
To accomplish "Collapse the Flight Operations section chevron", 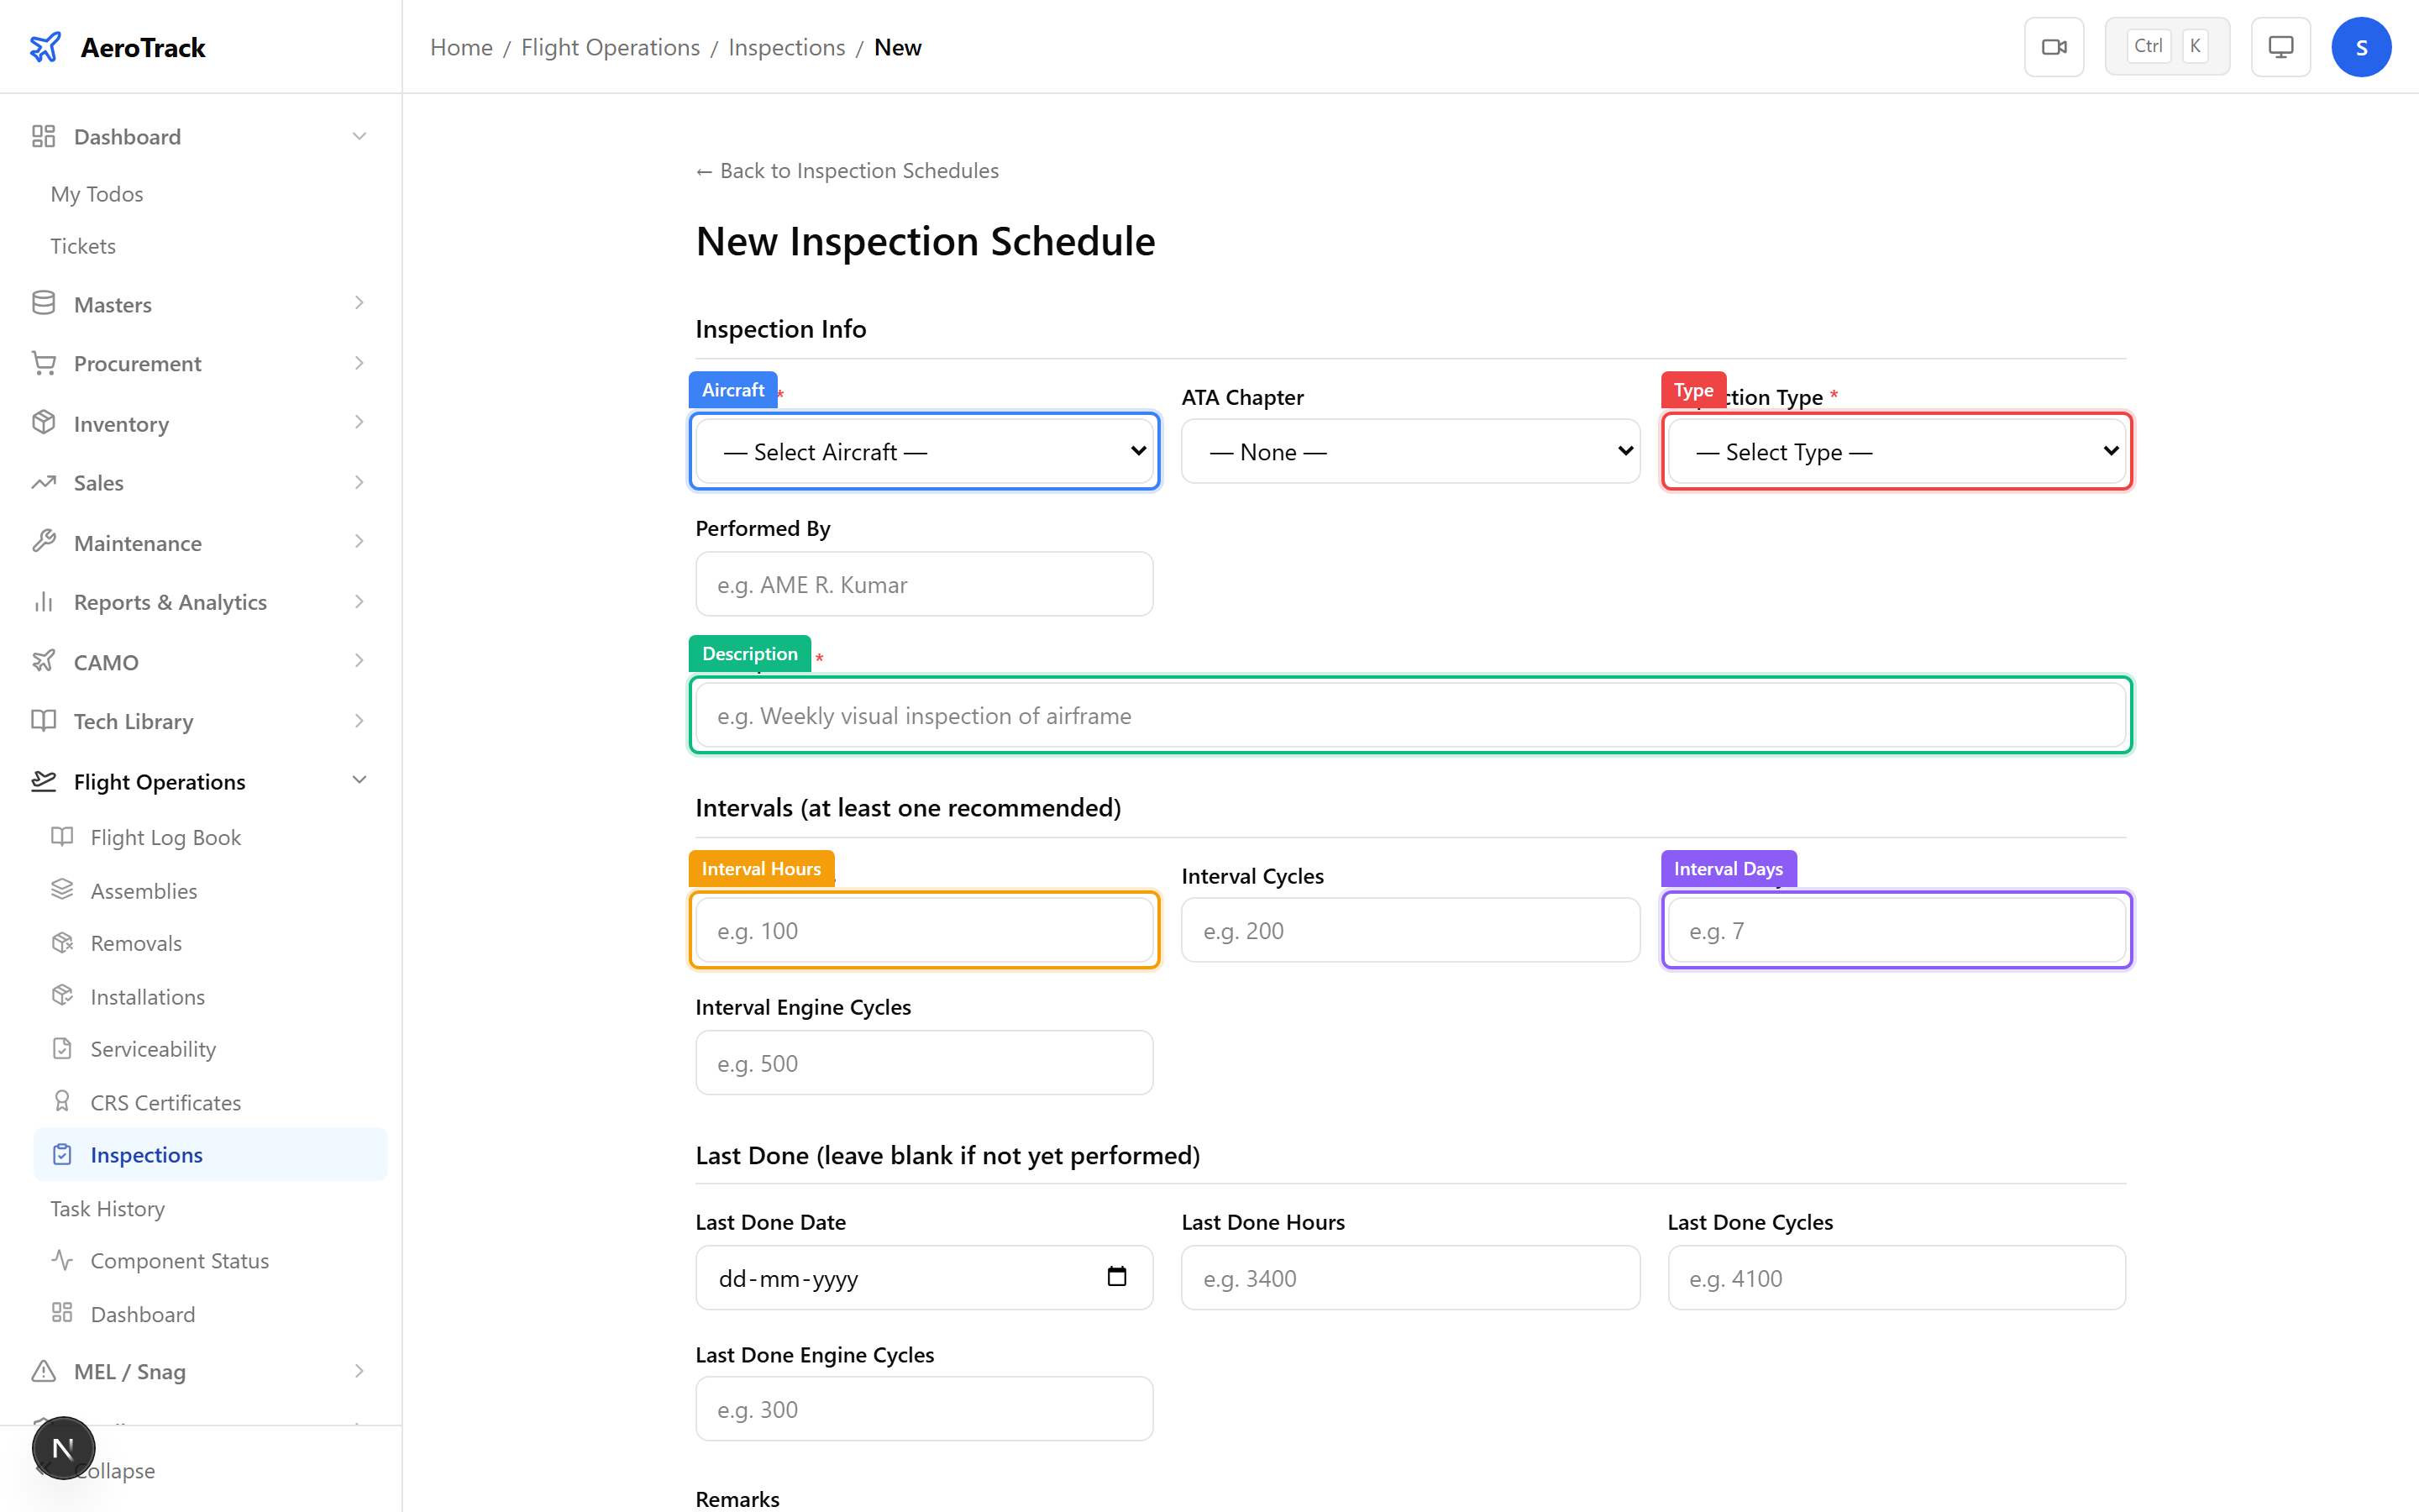I will click(x=359, y=780).
